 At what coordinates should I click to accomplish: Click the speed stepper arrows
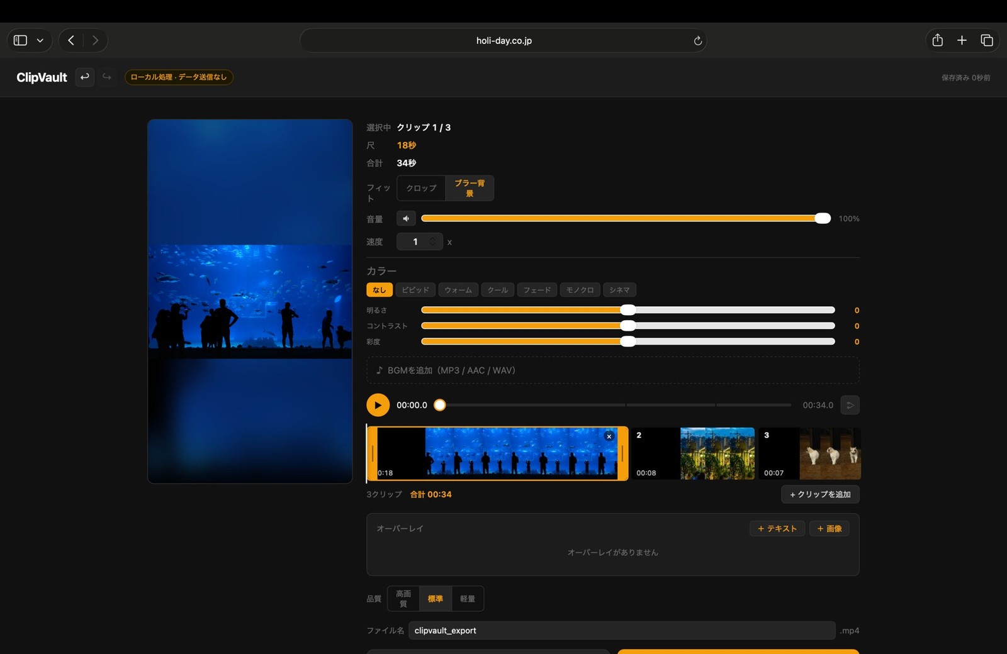click(432, 241)
